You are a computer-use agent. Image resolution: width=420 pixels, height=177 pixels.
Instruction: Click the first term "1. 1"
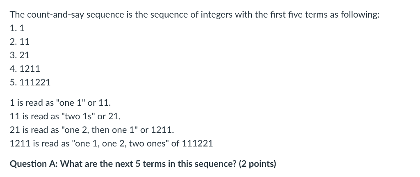click(17, 28)
